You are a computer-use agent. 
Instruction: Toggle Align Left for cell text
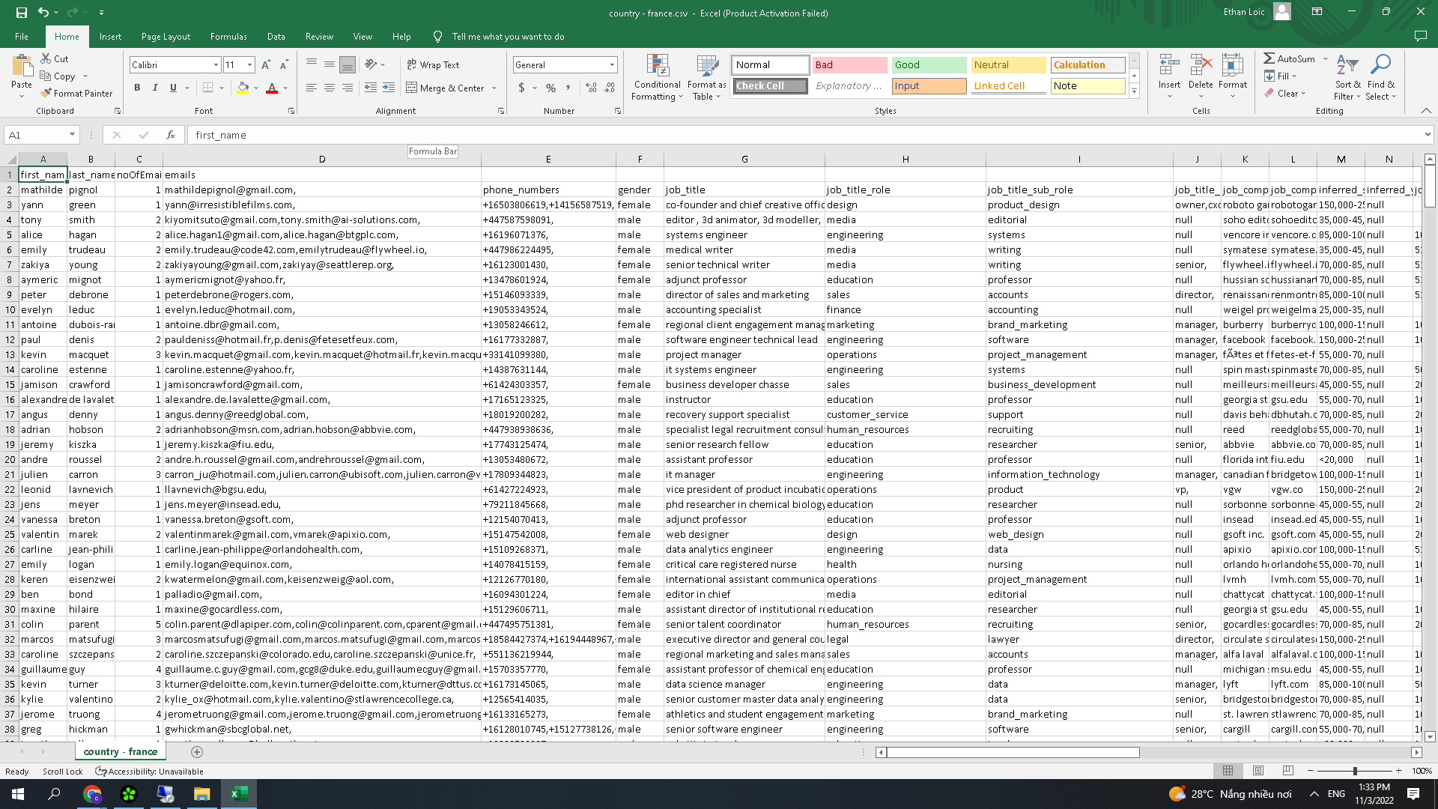(x=312, y=88)
